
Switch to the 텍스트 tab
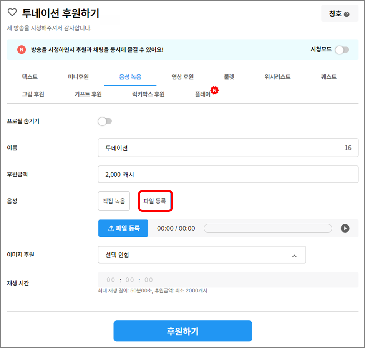30,77
